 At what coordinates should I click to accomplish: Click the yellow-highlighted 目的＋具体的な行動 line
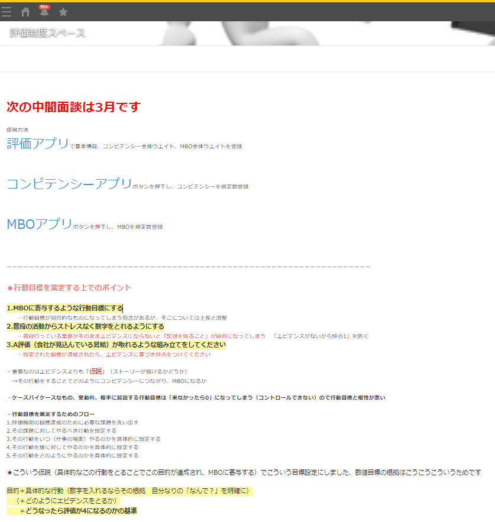(129, 491)
